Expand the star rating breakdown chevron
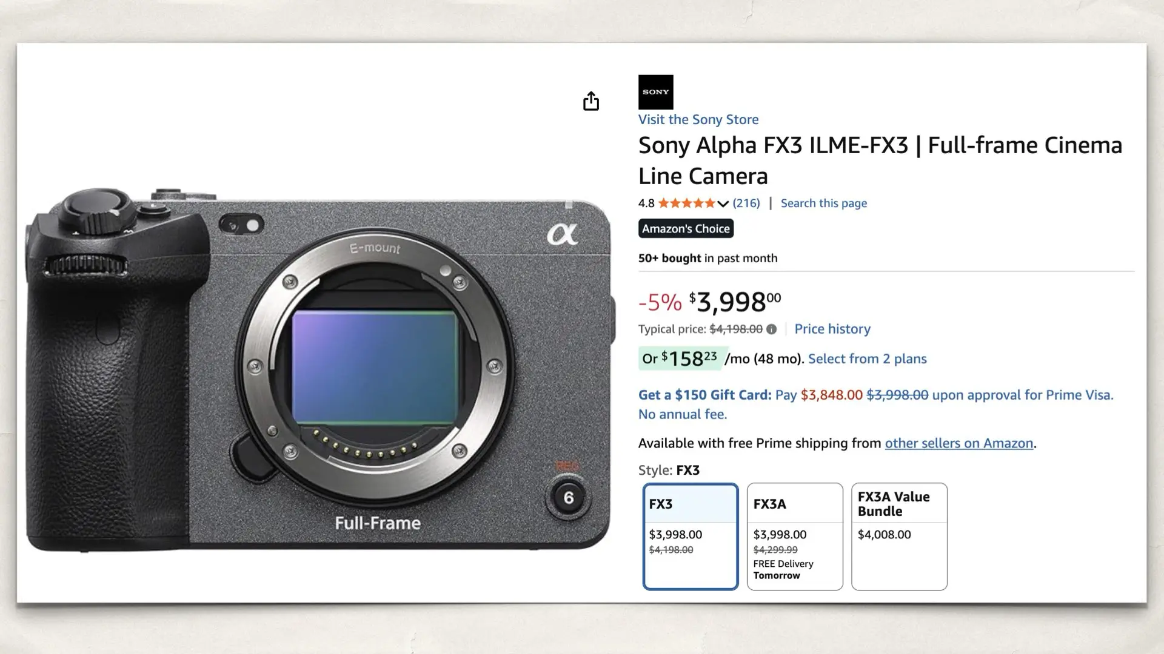 [723, 204]
